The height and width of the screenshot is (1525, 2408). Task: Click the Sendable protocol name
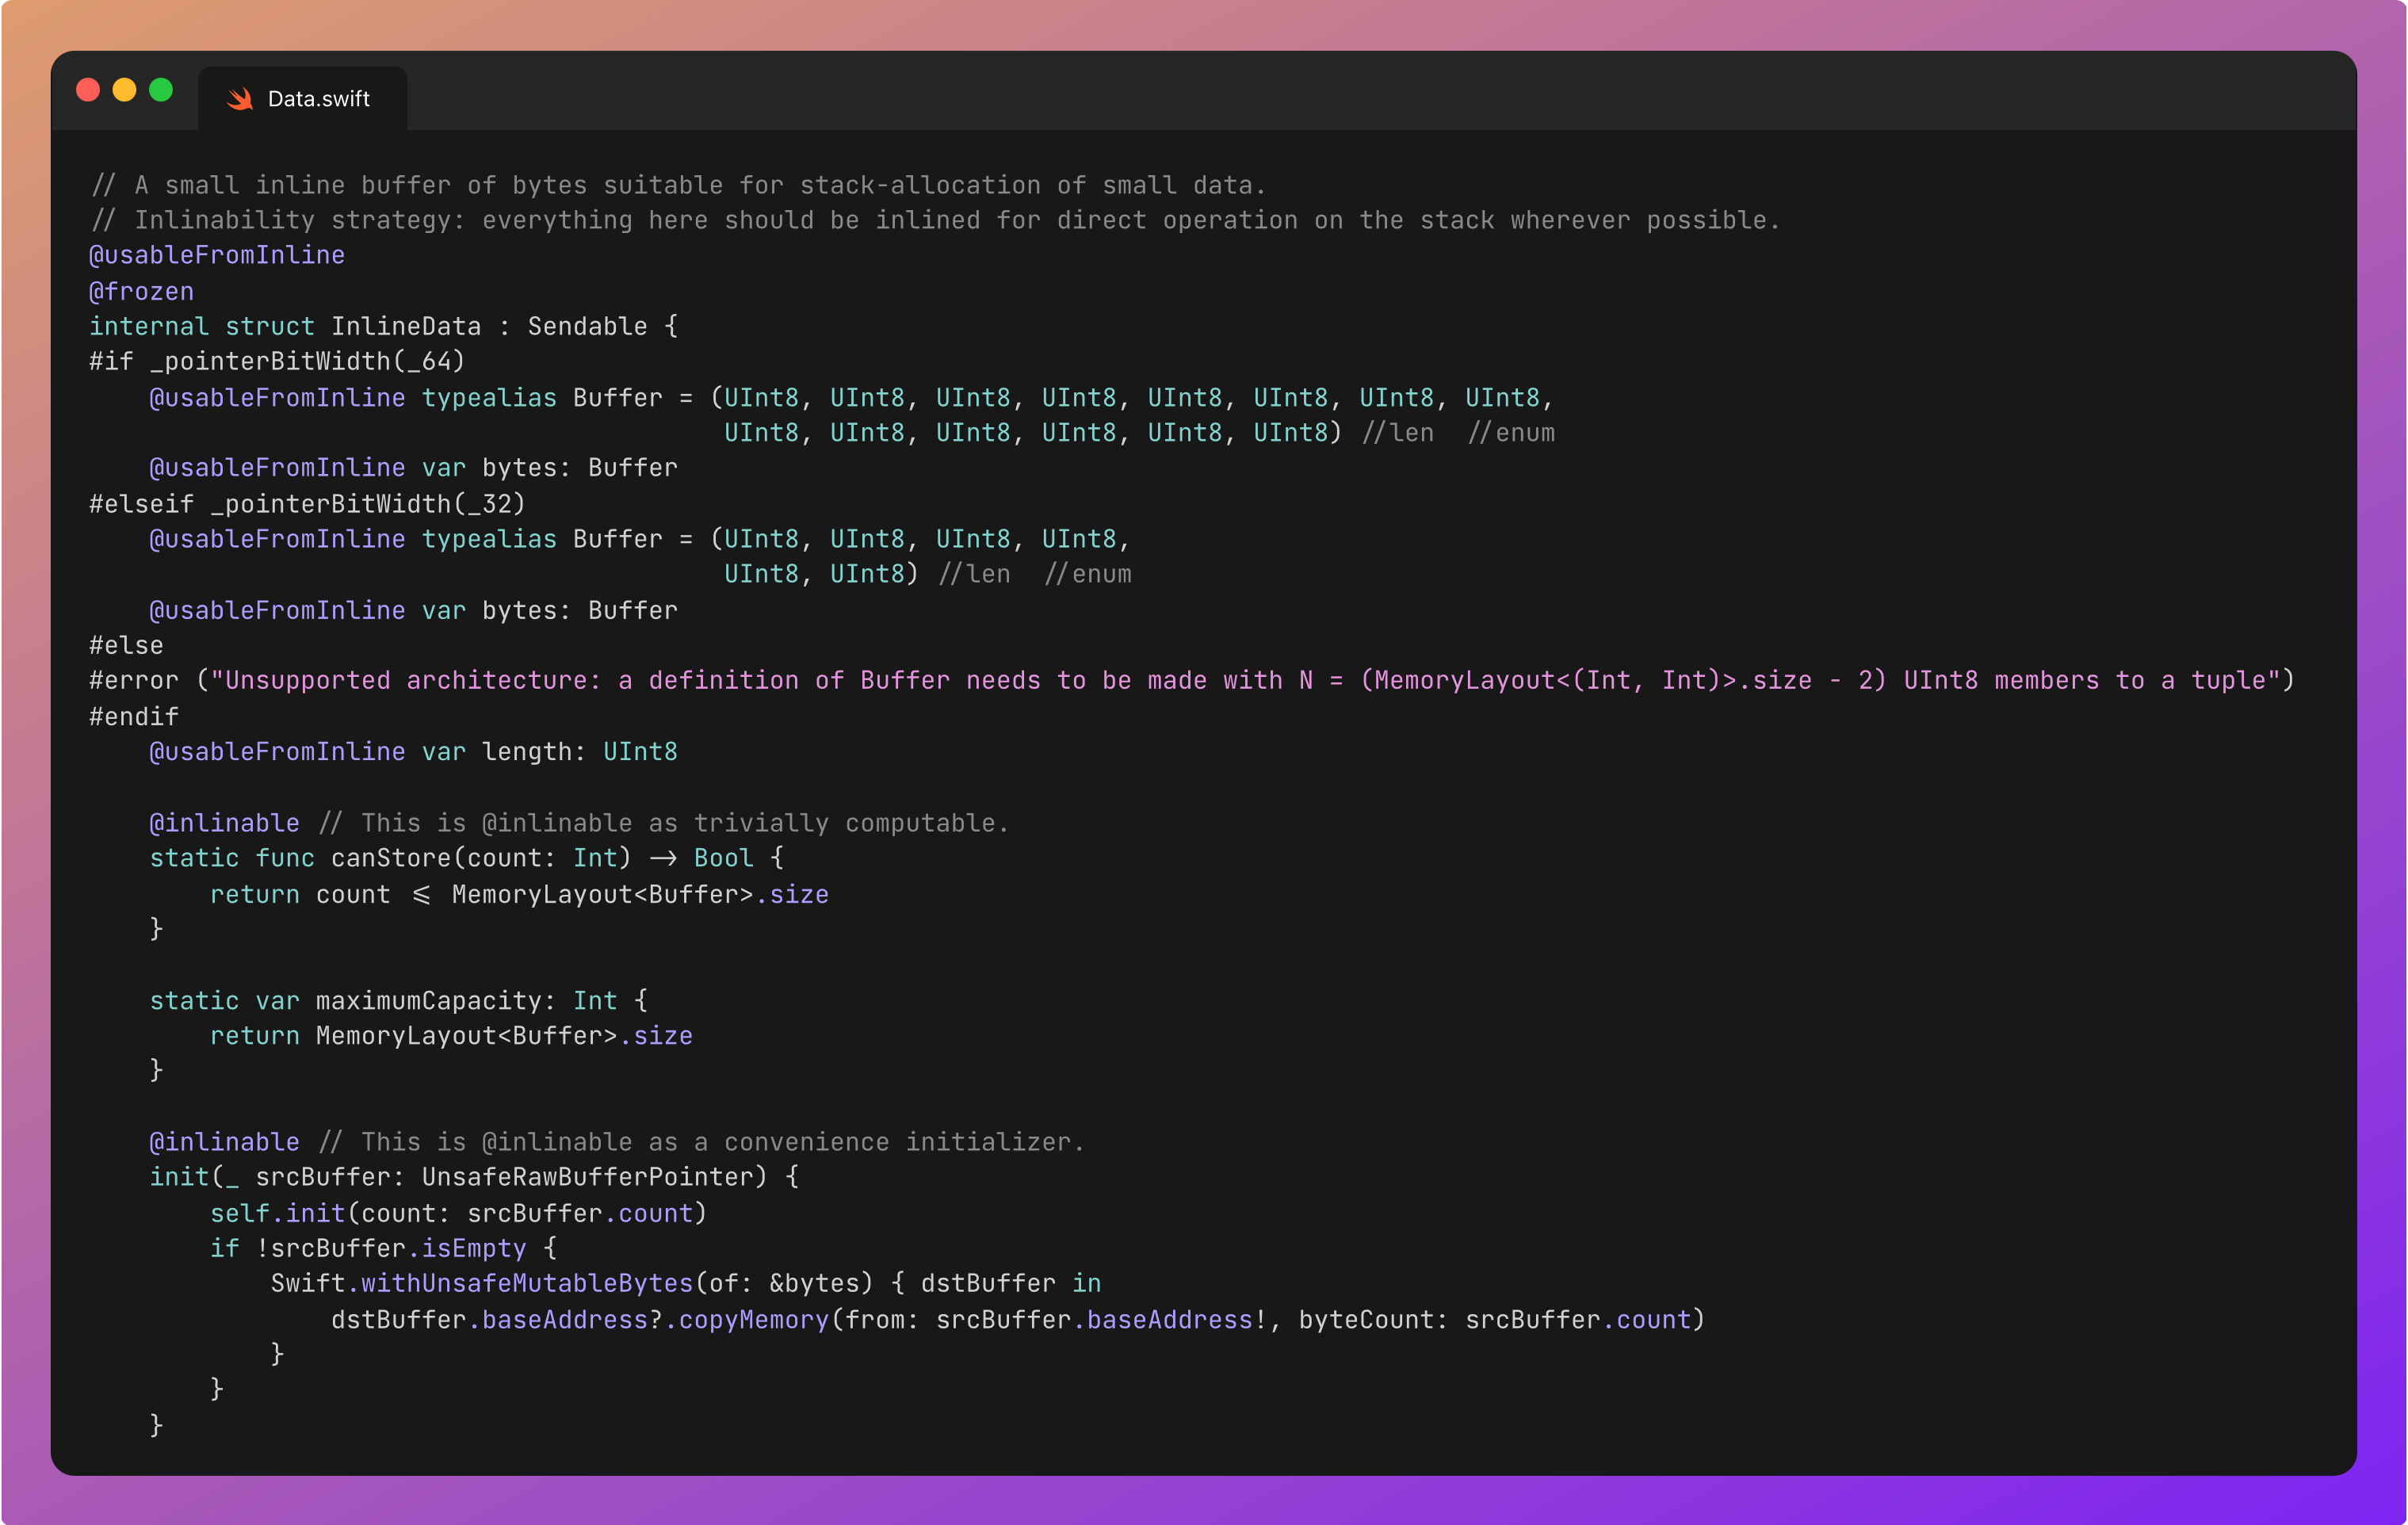(587, 326)
